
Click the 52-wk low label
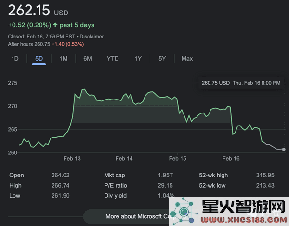[x=212, y=185]
